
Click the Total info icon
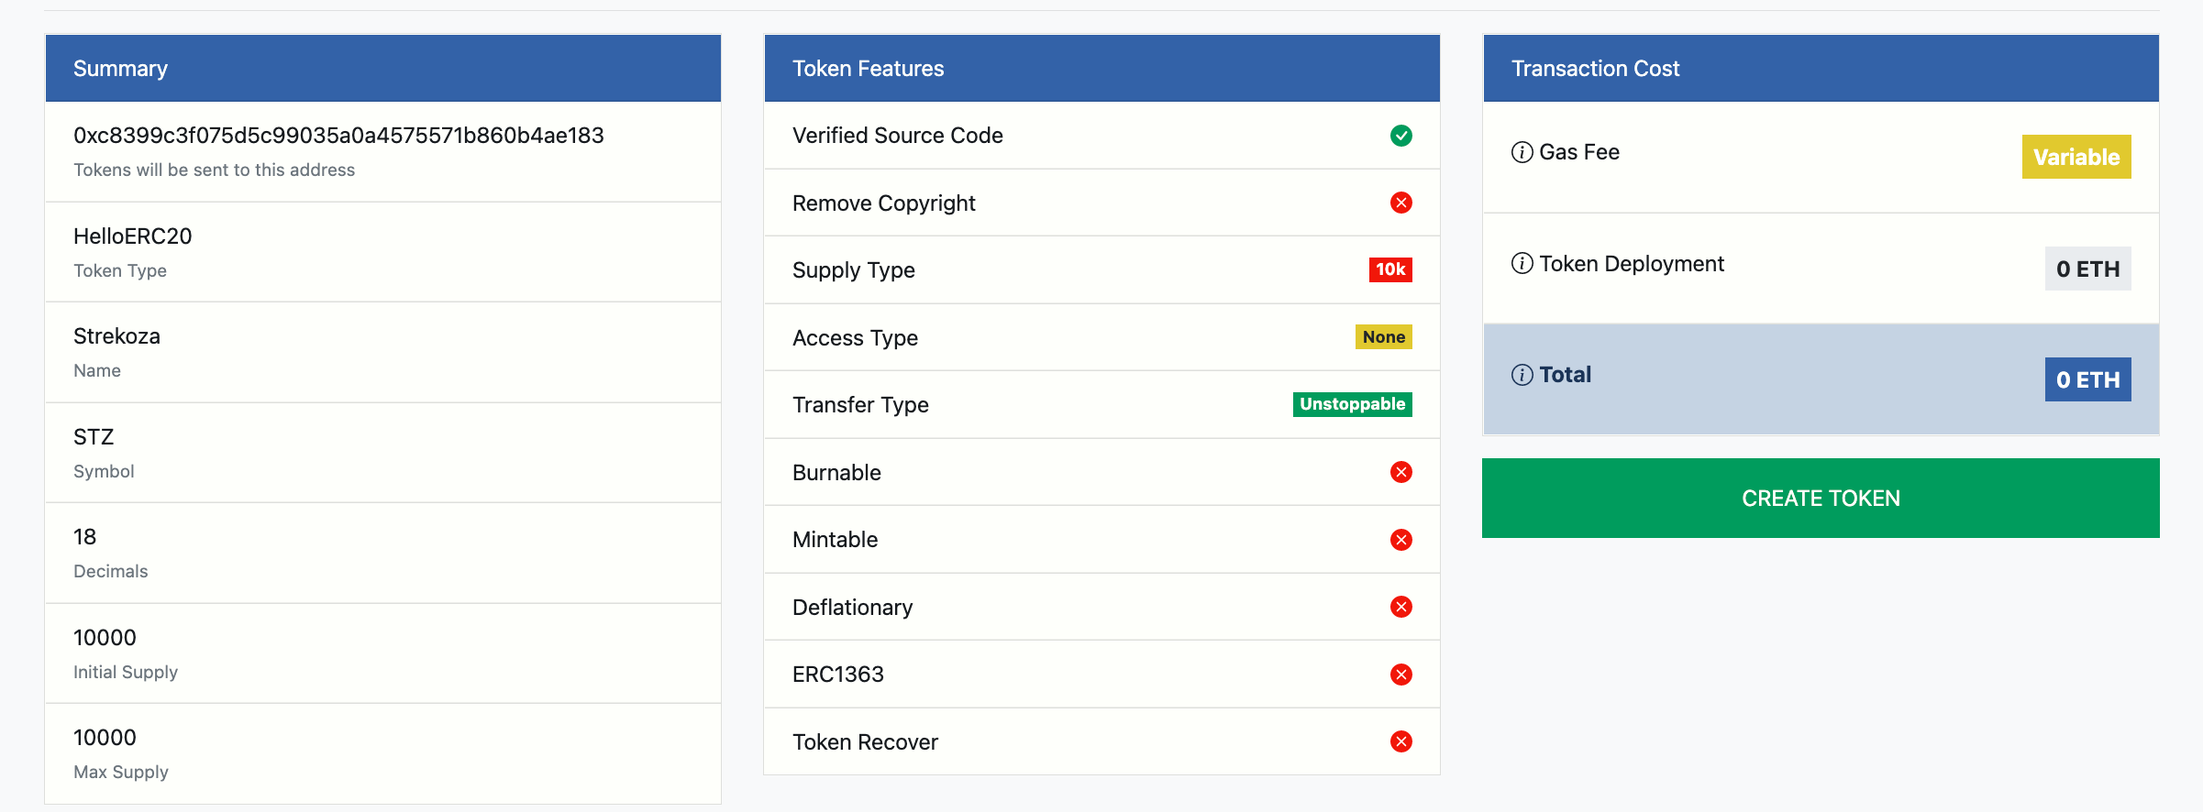1522,375
